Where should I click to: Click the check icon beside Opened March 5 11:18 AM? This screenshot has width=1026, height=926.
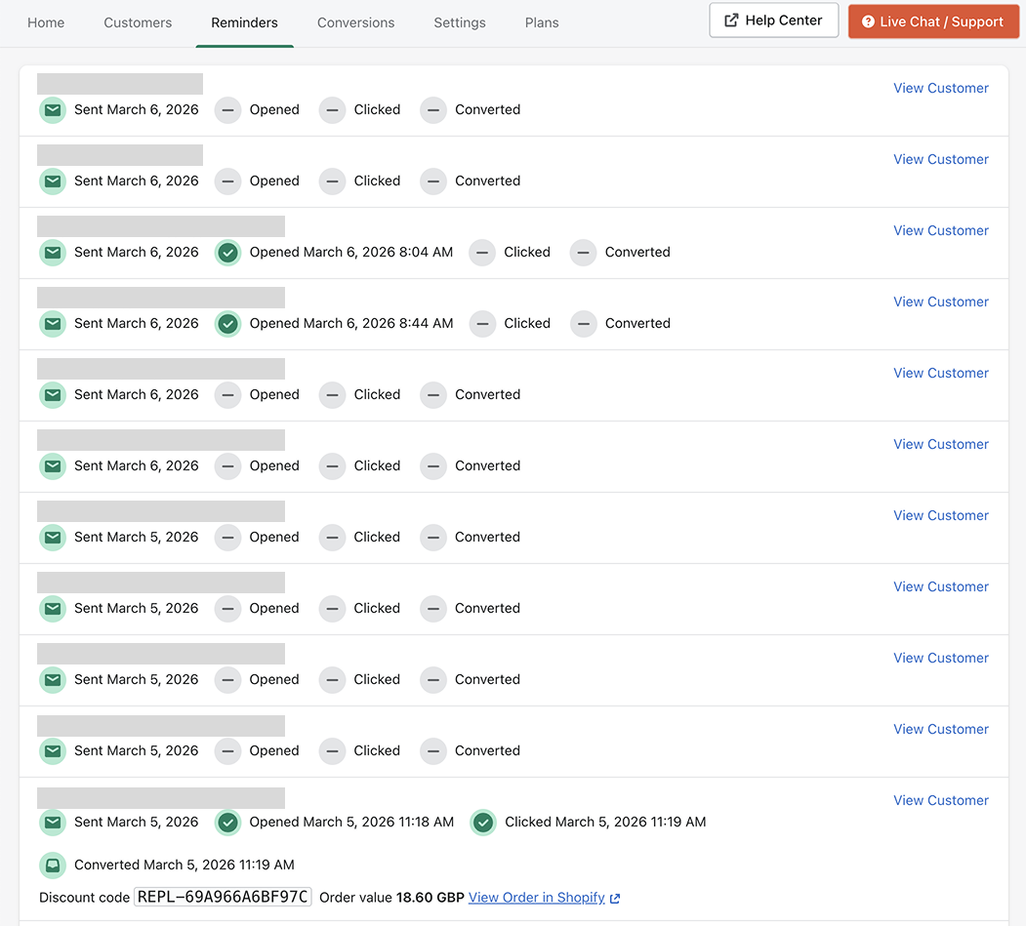coord(227,823)
